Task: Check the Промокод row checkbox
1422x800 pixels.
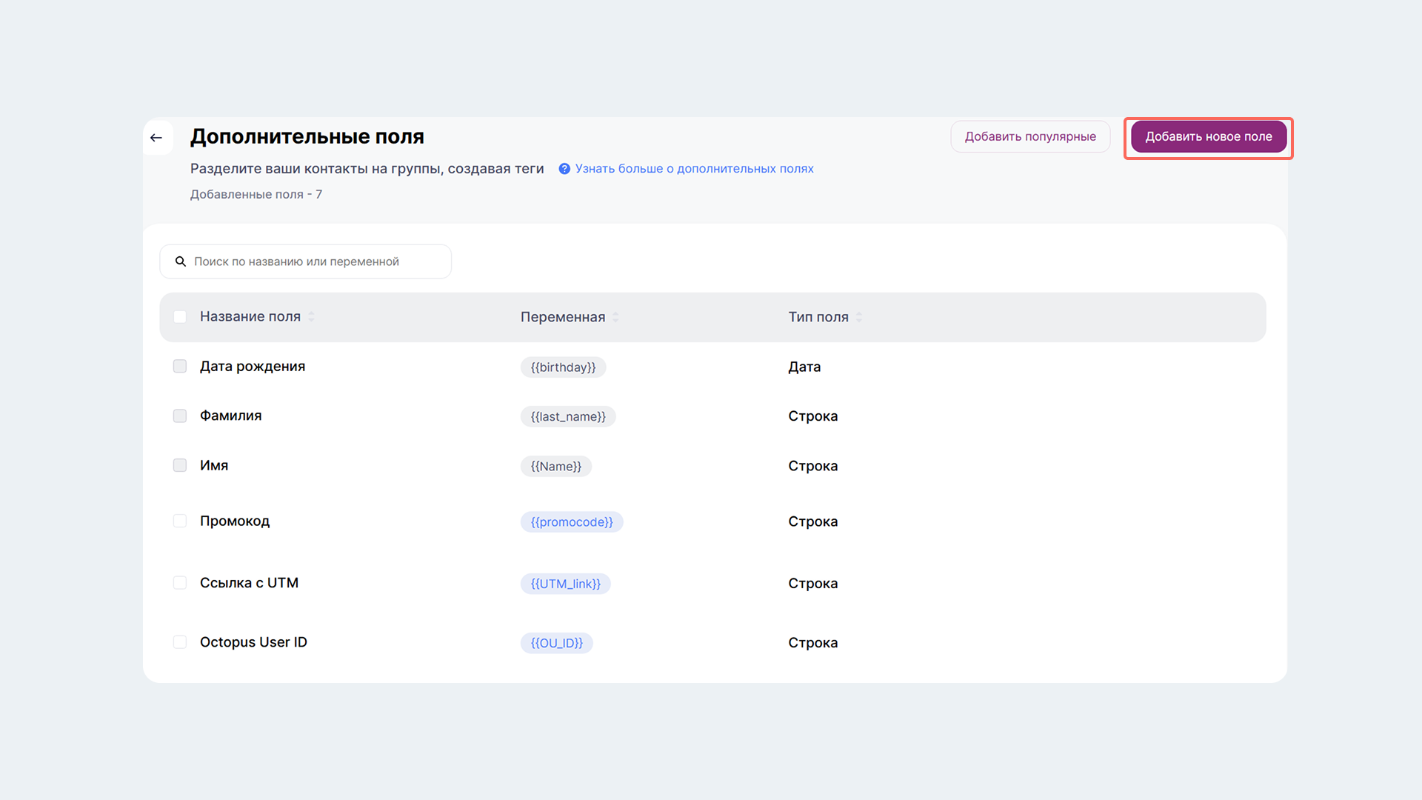Action: pyautogui.click(x=180, y=521)
